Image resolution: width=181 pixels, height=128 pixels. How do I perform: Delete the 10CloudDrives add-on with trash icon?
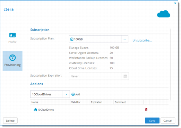146,110
